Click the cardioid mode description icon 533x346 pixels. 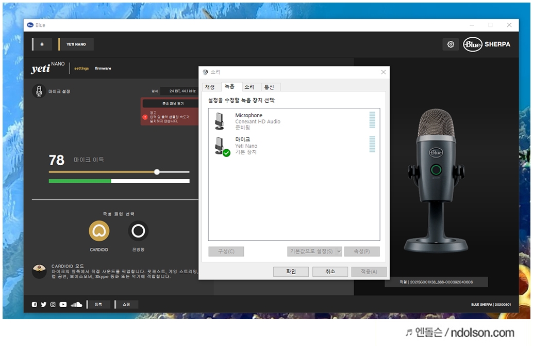(39, 271)
